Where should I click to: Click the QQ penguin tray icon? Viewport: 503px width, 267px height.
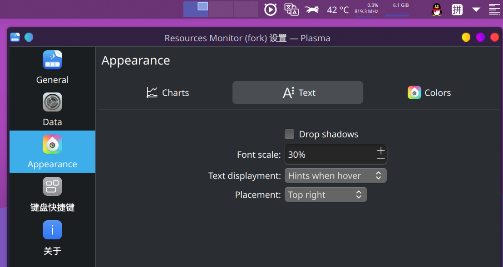437,10
